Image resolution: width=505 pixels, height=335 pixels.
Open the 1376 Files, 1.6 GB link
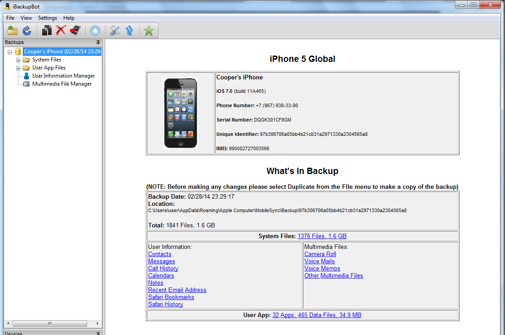point(322,236)
